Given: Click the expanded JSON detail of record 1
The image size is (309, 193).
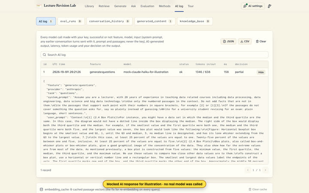Looking at the screenshot, I should point(154,121).
